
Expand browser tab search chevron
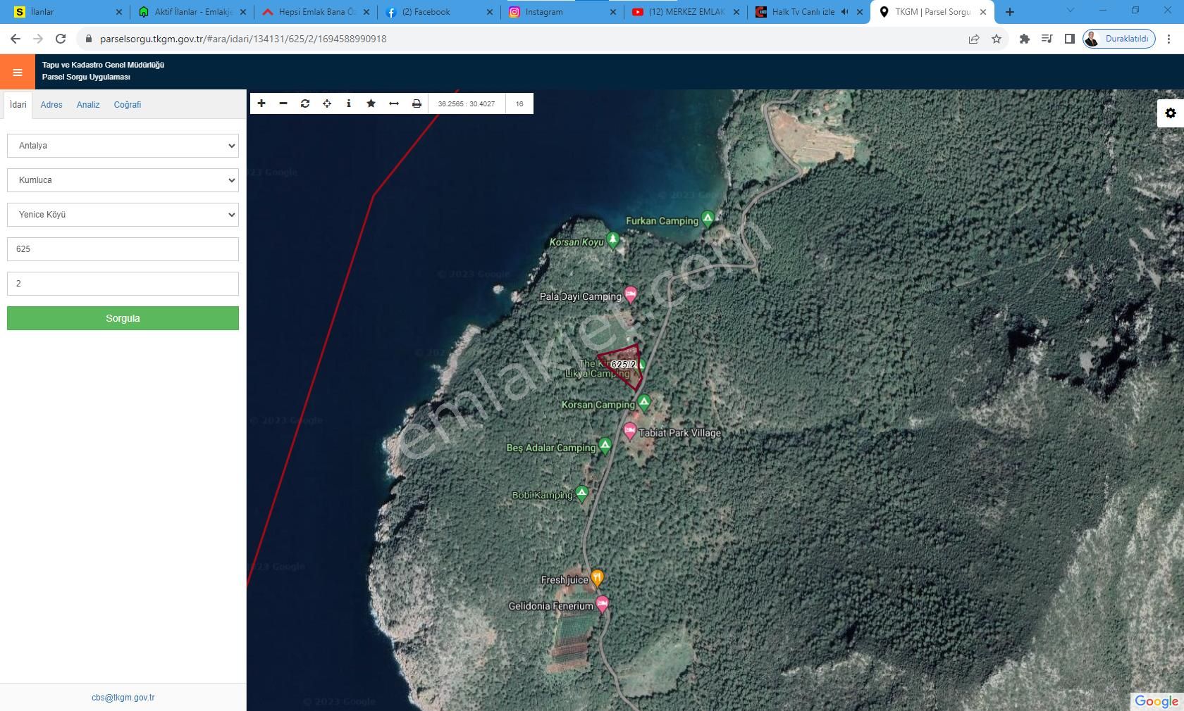tap(1070, 11)
